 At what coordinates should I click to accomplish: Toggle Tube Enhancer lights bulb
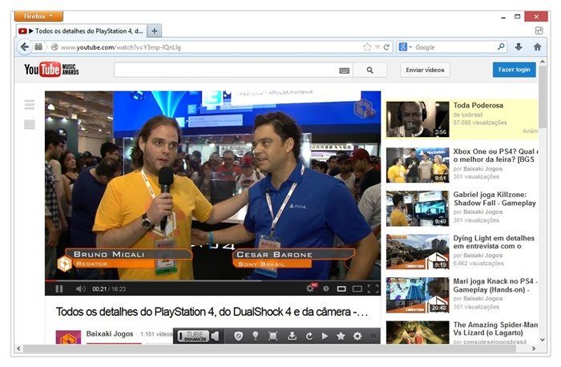tap(256, 336)
